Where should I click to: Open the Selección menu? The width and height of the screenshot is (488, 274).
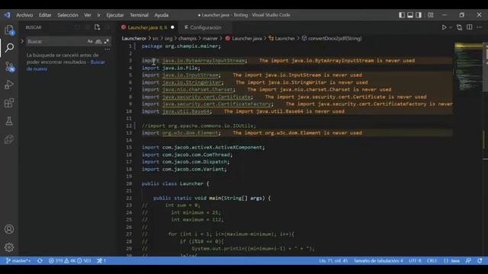pyautogui.click(x=68, y=15)
